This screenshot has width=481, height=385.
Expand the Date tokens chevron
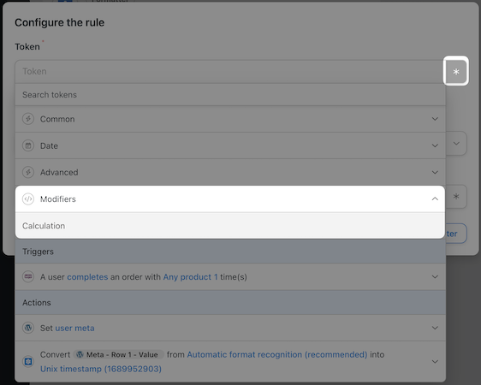pyautogui.click(x=435, y=145)
